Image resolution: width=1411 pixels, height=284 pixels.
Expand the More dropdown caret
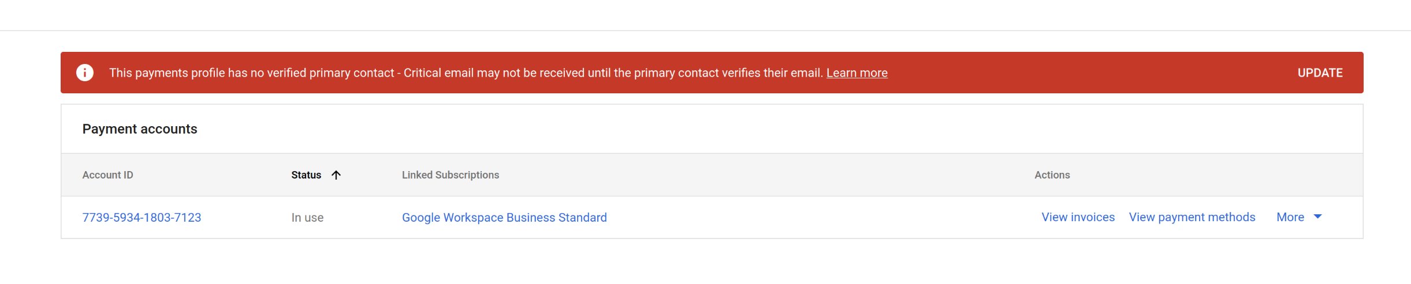click(1317, 217)
